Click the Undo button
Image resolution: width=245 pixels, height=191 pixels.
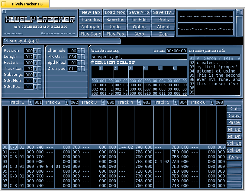pyautogui.click(x=115, y=27)
